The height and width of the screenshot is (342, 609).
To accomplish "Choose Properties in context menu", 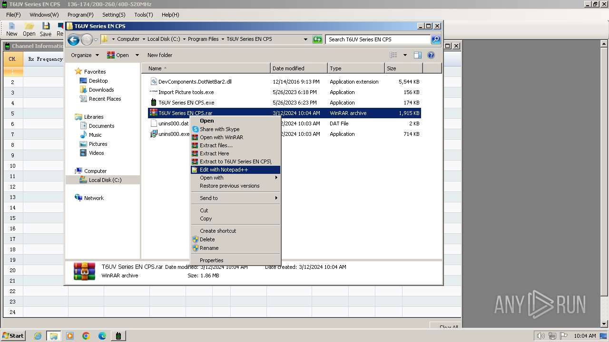I will [x=236, y=260].
